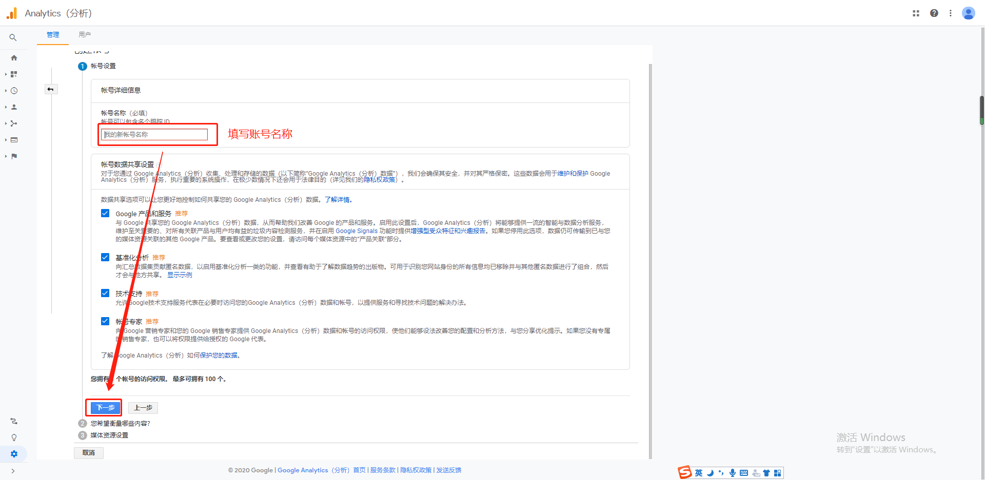Click the back arrow button
The image size is (985, 480).
[51, 90]
